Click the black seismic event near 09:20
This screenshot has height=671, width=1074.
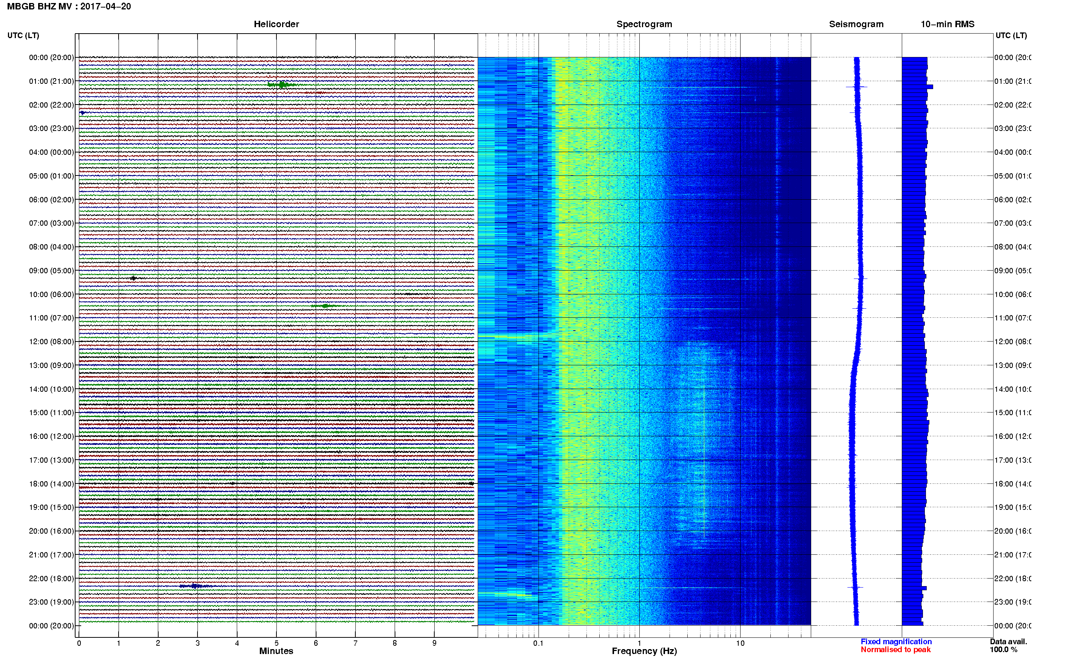click(133, 278)
